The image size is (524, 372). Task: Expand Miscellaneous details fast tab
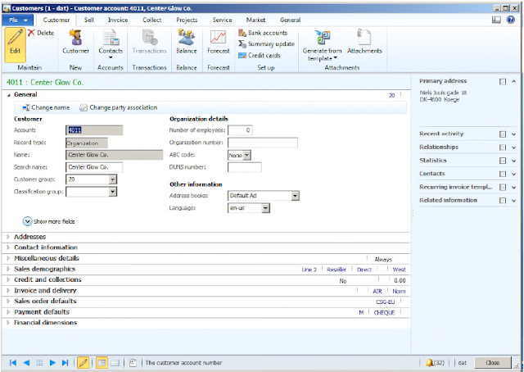tap(9, 258)
